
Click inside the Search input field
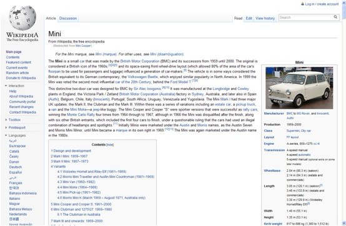coord(305,17)
